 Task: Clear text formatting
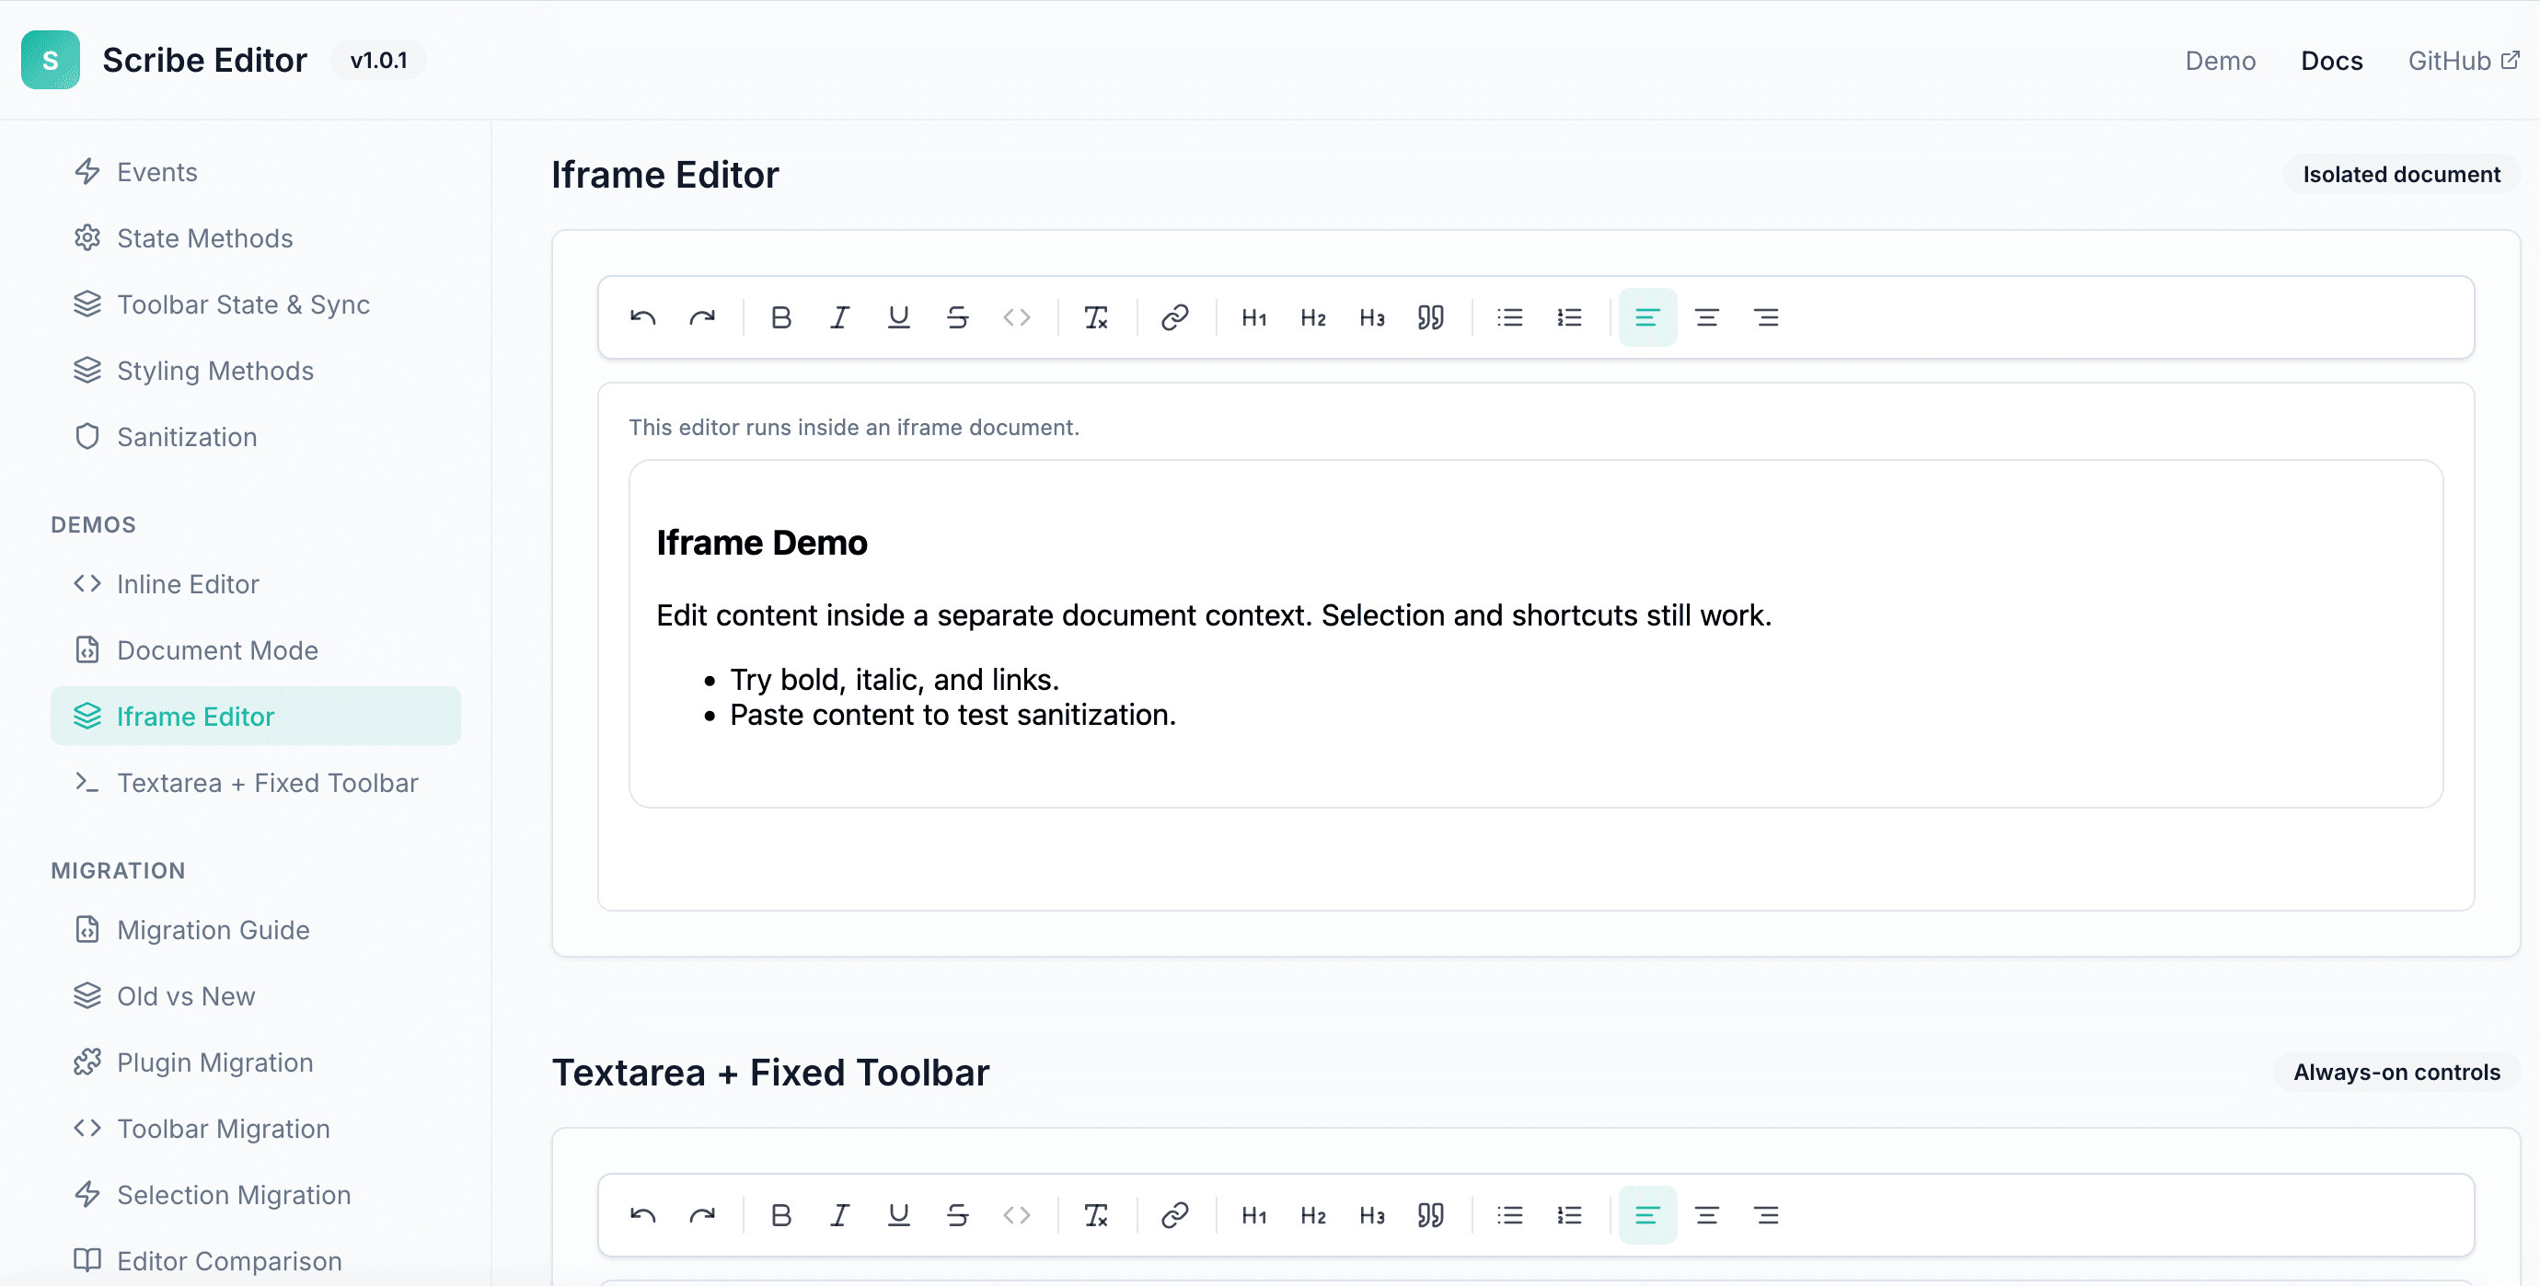[x=1096, y=317]
